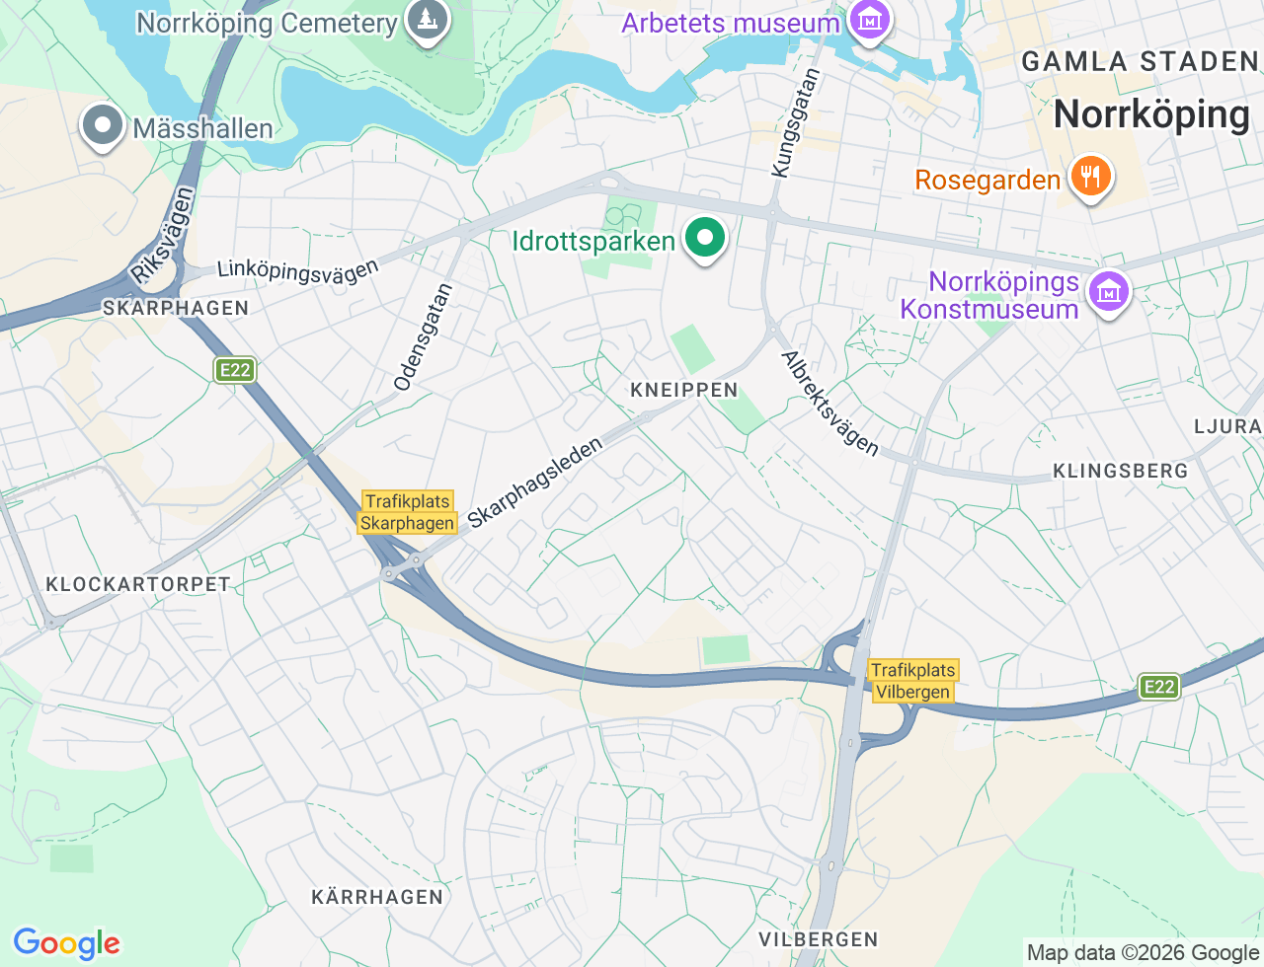Click the KLOCKARTORPET neighborhood label
Viewport: 1264px width, 967px height.
point(138,584)
